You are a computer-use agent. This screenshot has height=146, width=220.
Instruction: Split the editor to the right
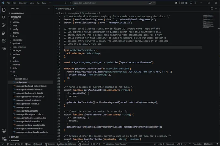pyautogui.click(x=212, y=9)
